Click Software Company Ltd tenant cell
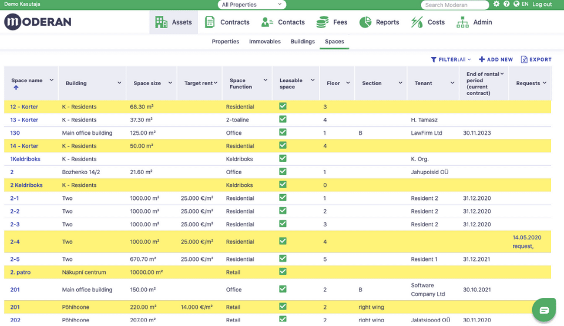Screen dimensions: 564x326 click(x=428, y=290)
